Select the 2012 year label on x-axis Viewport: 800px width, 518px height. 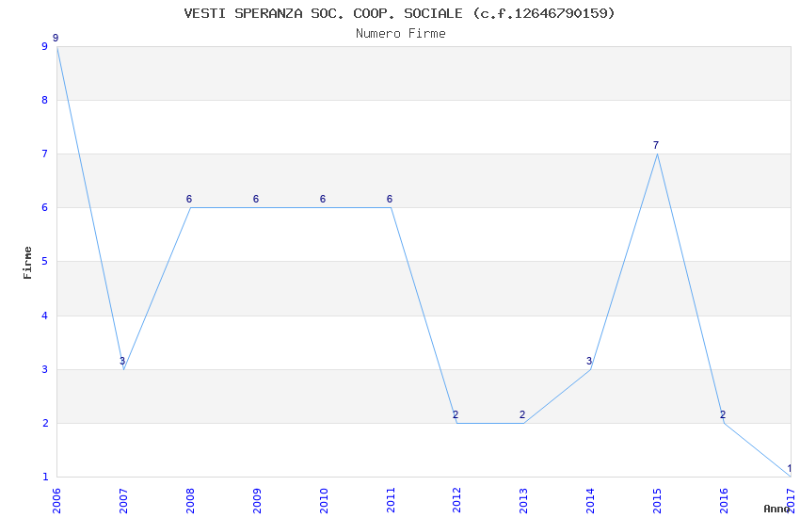click(456, 501)
